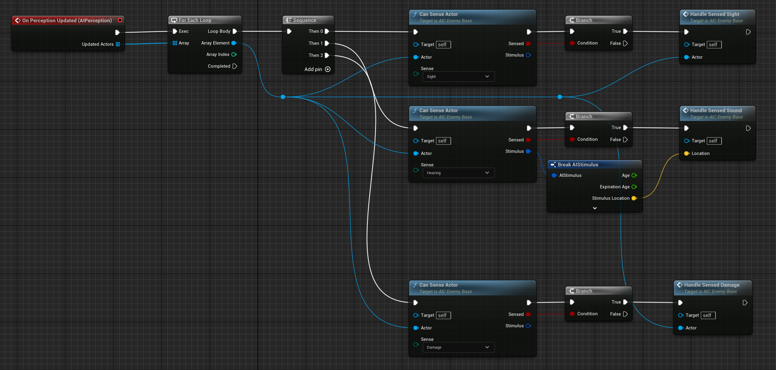Click the Location pin on Handle Sensed Sound
This screenshot has width=776, height=370.
click(687, 153)
